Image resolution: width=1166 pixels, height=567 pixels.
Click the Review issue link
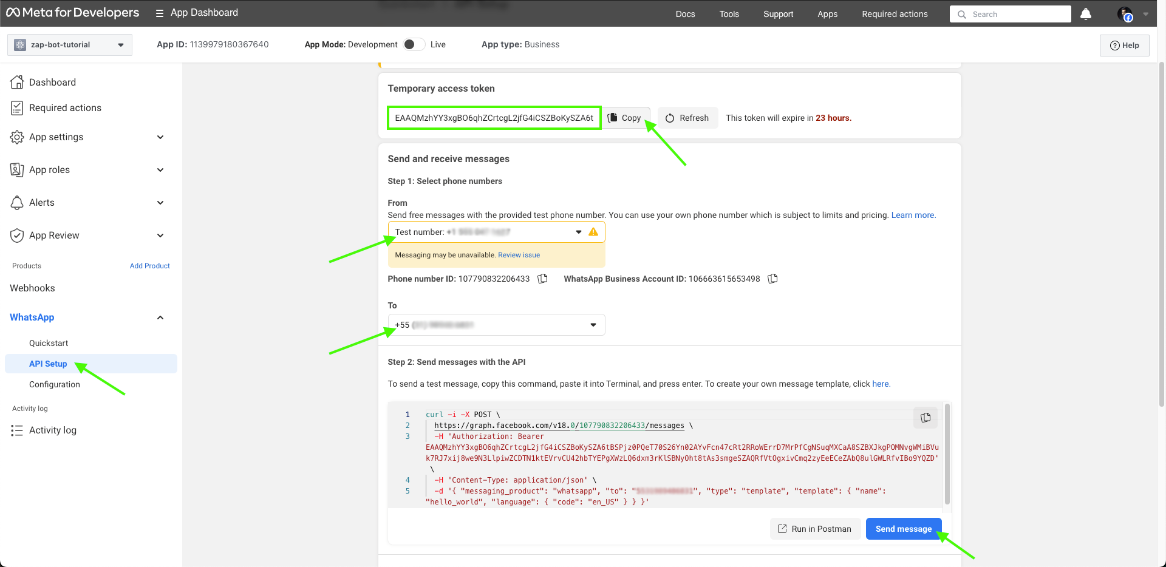point(519,255)
